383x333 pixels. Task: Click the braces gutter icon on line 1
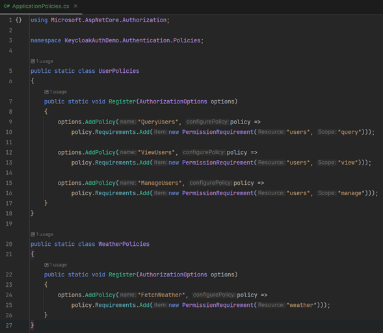(x=19, y=20)
